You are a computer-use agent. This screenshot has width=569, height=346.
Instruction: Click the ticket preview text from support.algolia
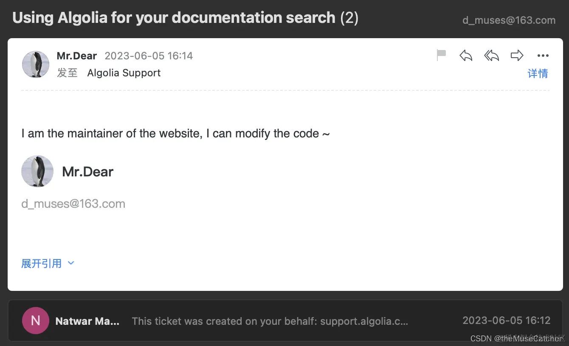(270, 321)
